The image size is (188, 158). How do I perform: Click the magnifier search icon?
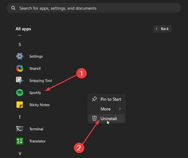13,8
